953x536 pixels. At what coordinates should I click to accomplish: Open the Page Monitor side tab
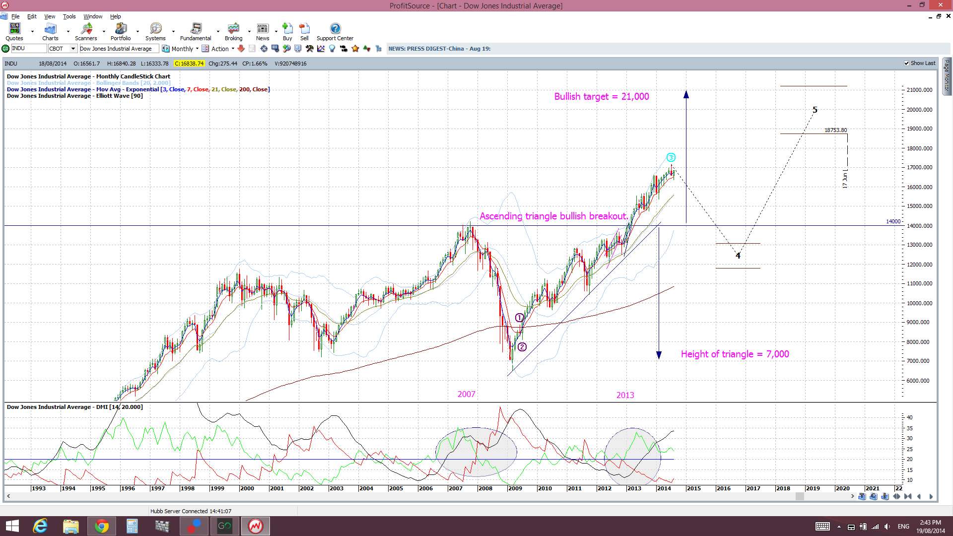click(947, 75)
